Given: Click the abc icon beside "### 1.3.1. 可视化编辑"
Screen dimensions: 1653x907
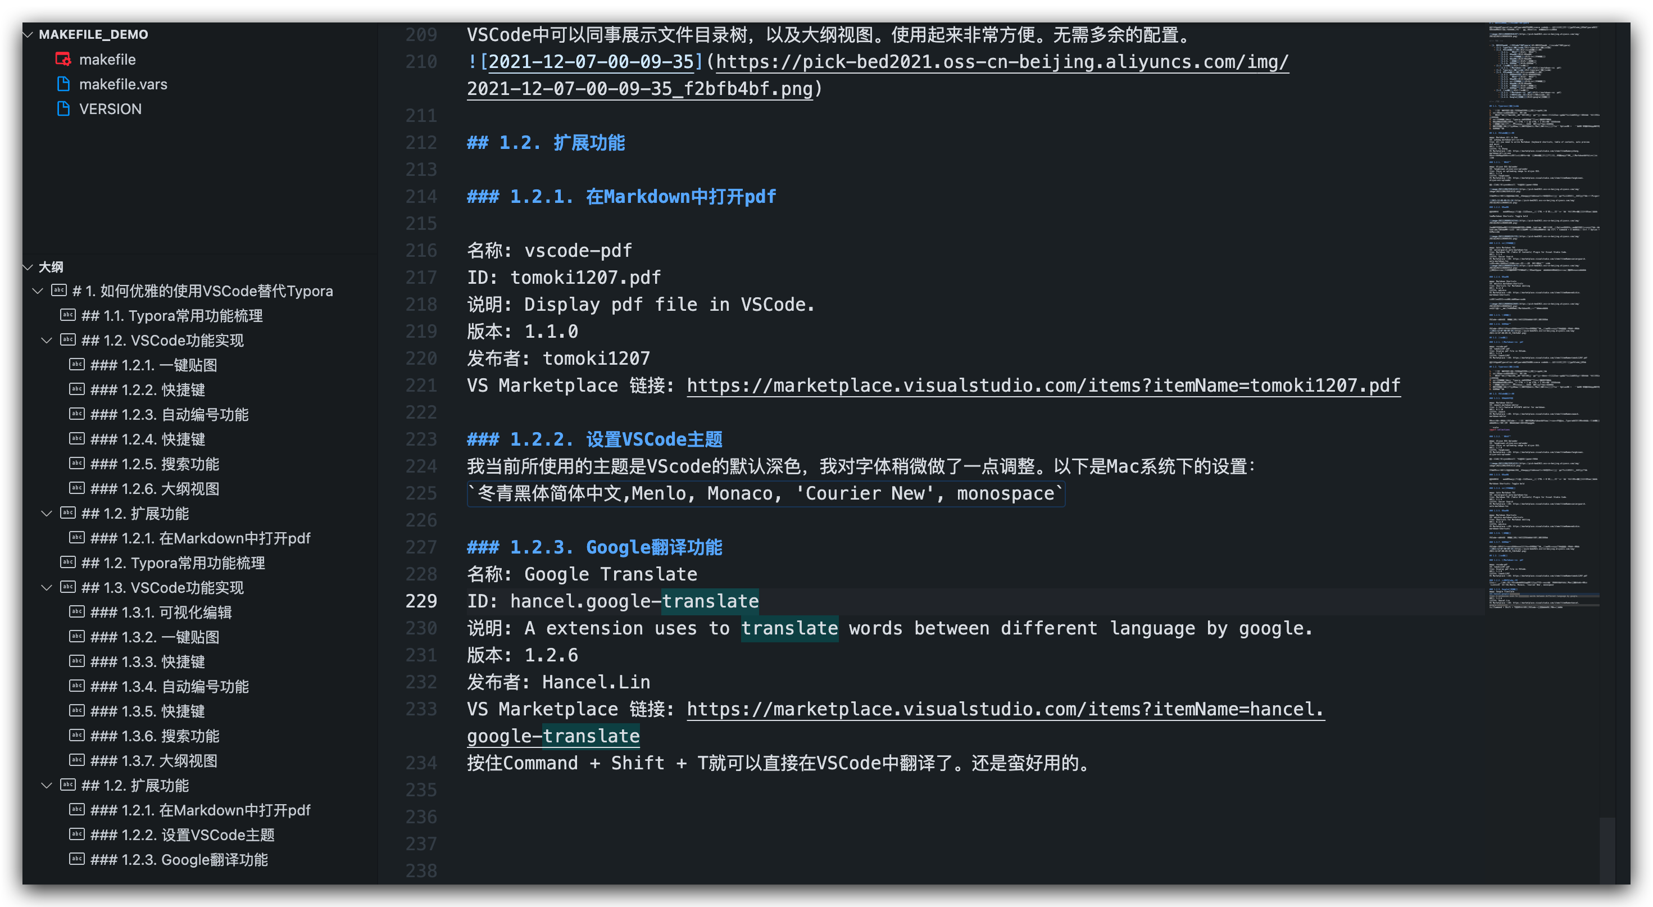Looking at the screenshot, I should click(77, 612).
